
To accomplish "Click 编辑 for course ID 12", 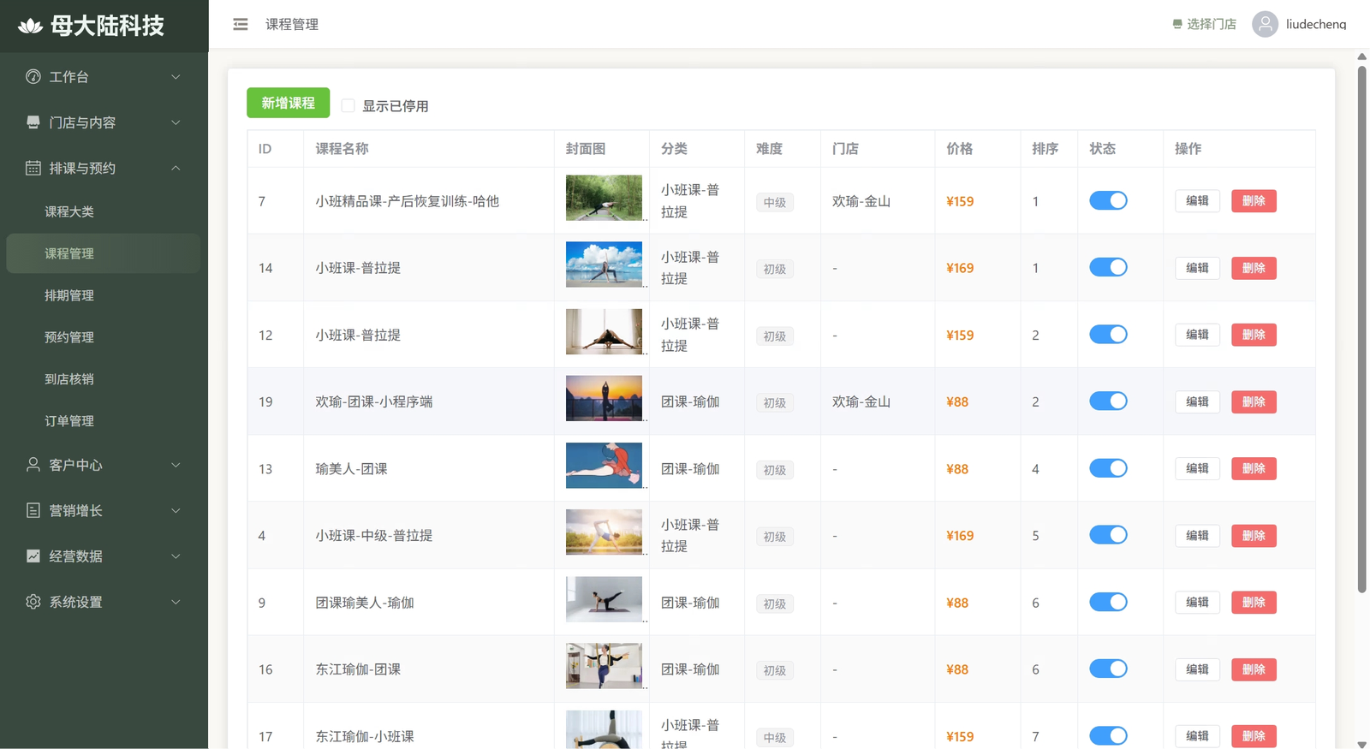I will [1197, 335].
